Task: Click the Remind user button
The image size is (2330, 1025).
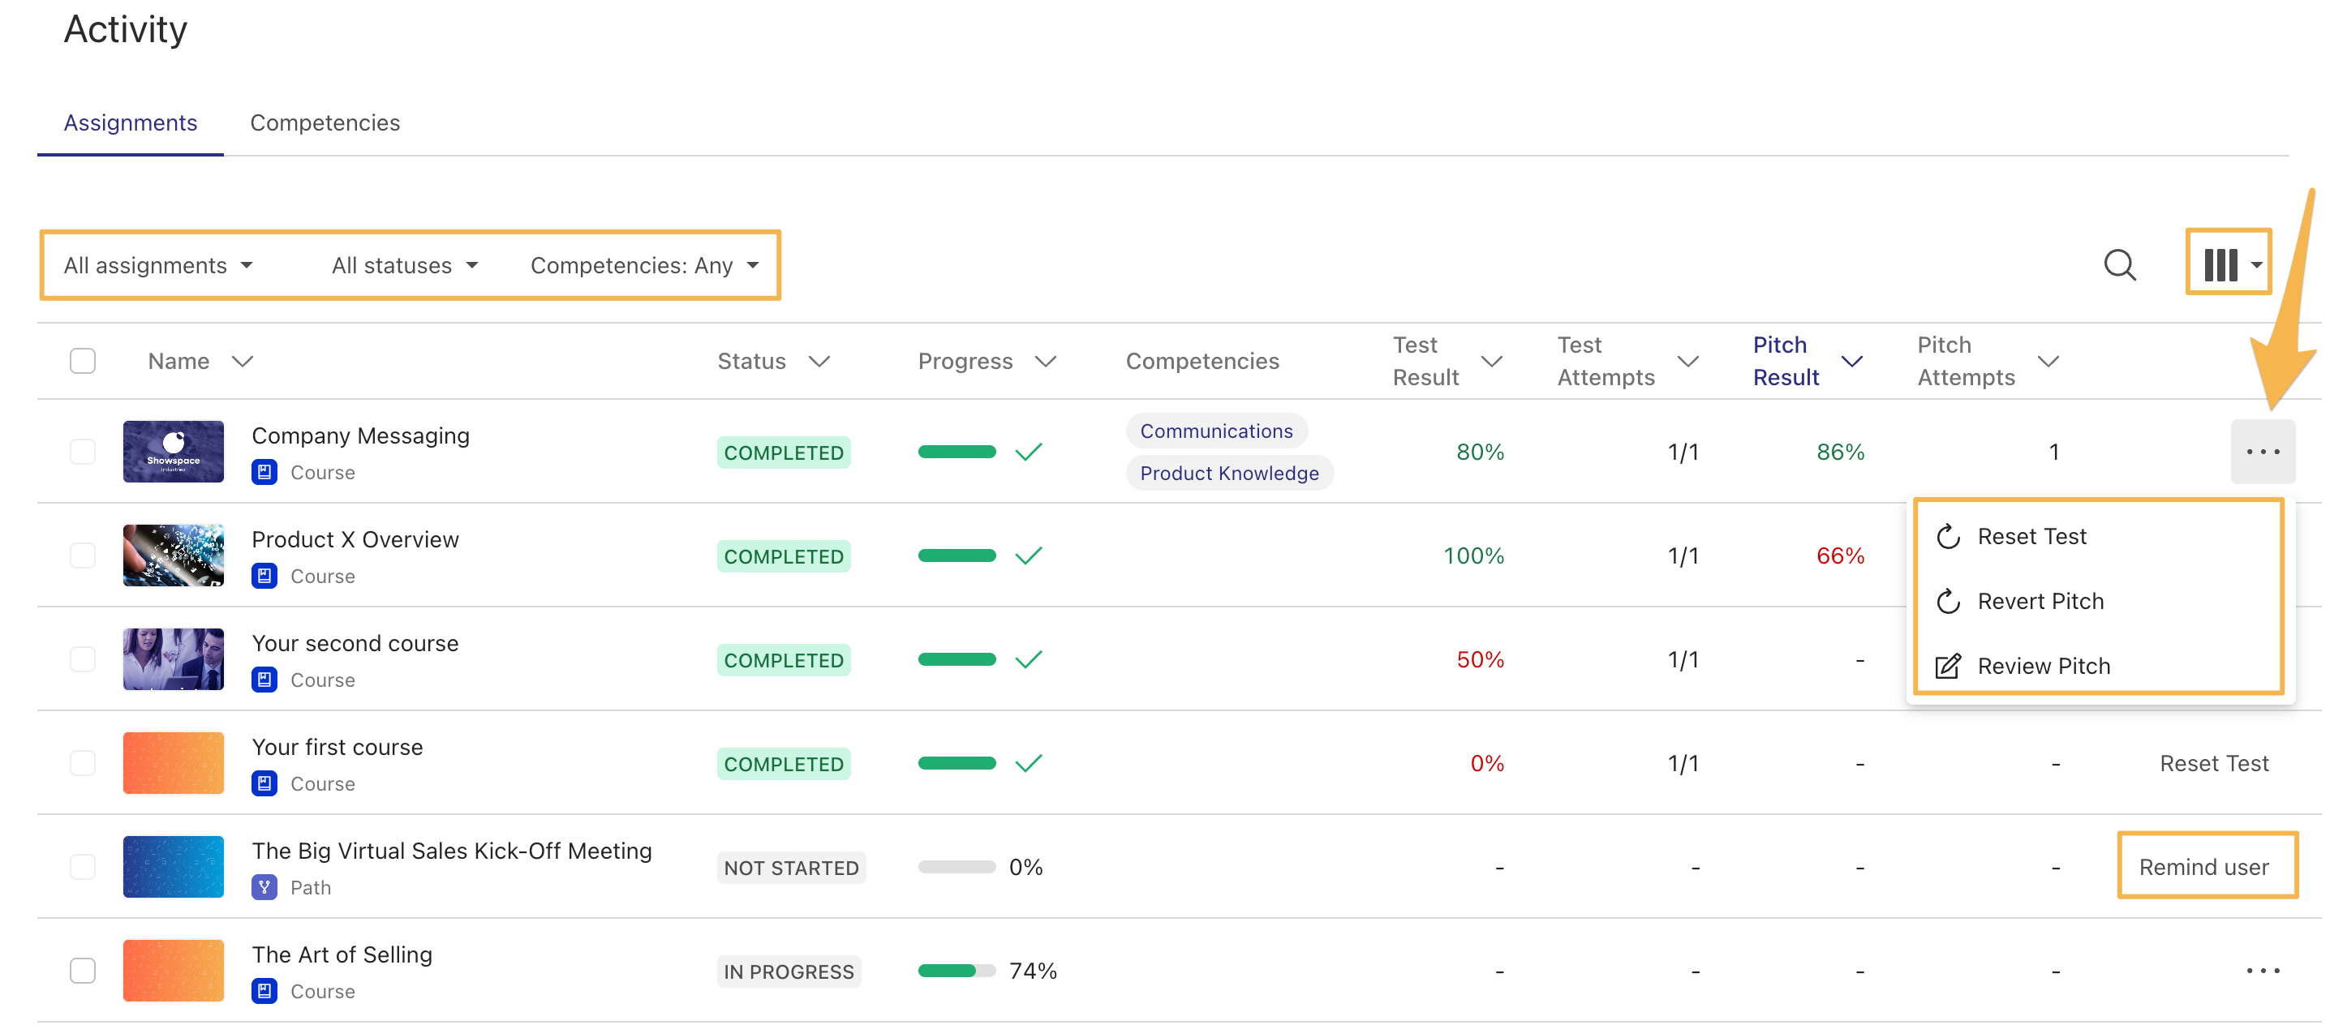Action: pos(2203,867)
